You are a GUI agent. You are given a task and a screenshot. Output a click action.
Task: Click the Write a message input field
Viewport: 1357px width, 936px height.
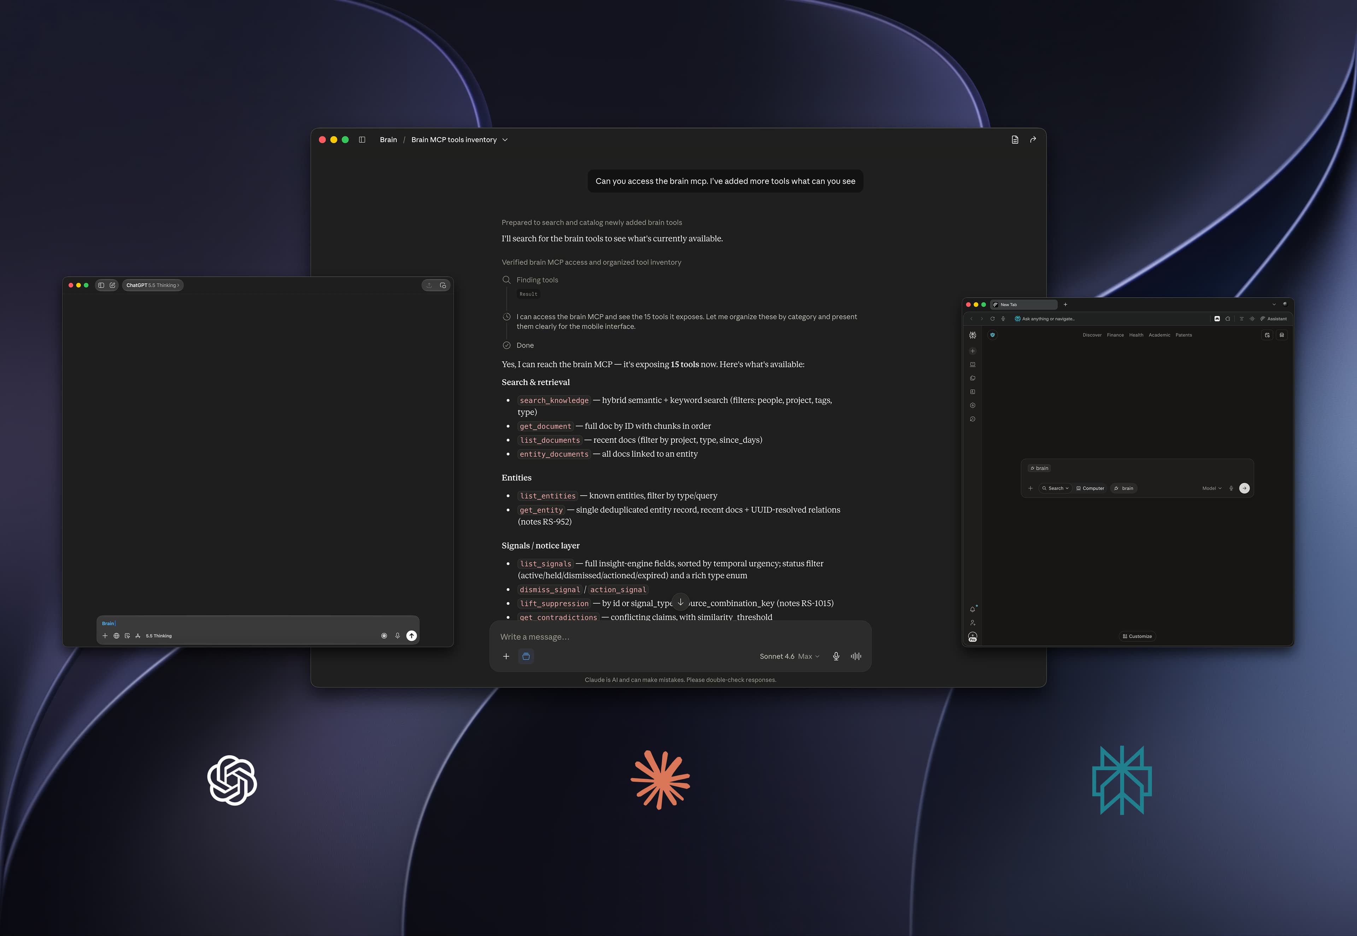(680, 637)
